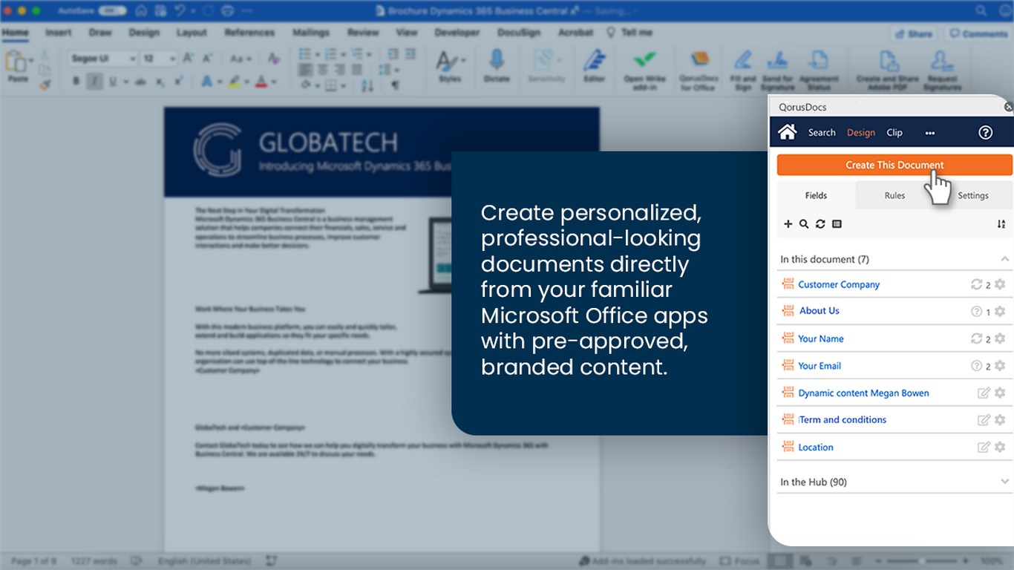This screenshot has height=570, width=1014.
Task: Select the Fields tab
Action: pyautogui.click(x=816, y=196)
